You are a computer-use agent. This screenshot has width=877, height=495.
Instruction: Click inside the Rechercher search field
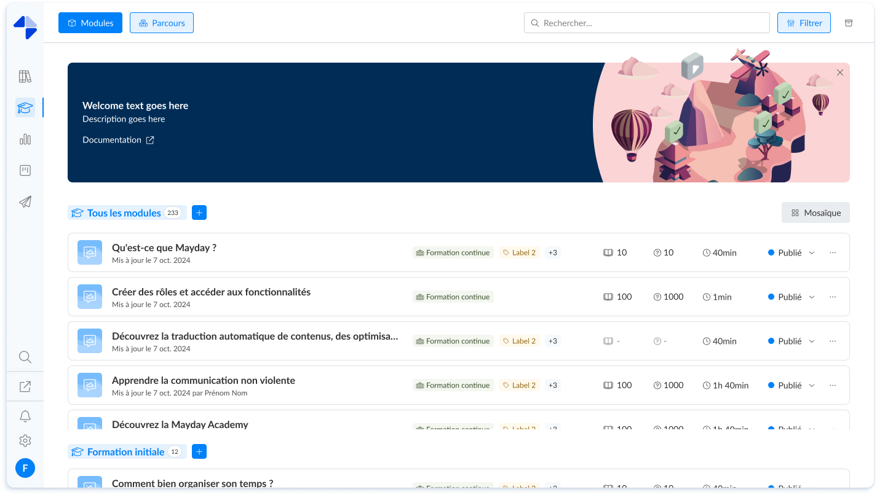tap(646, 23)
